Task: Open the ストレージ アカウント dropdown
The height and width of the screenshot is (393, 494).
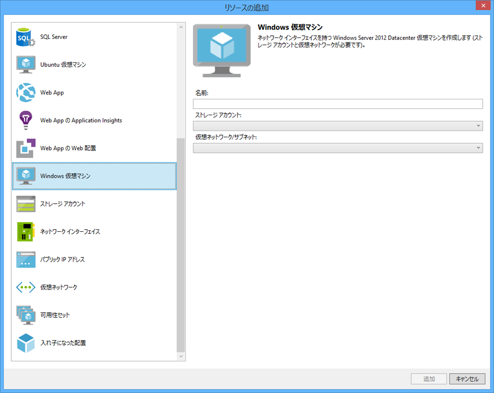Action: pos(338,126)
